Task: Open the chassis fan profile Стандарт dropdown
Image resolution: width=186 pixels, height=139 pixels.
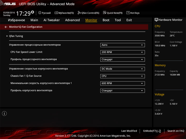Action: 122,91
